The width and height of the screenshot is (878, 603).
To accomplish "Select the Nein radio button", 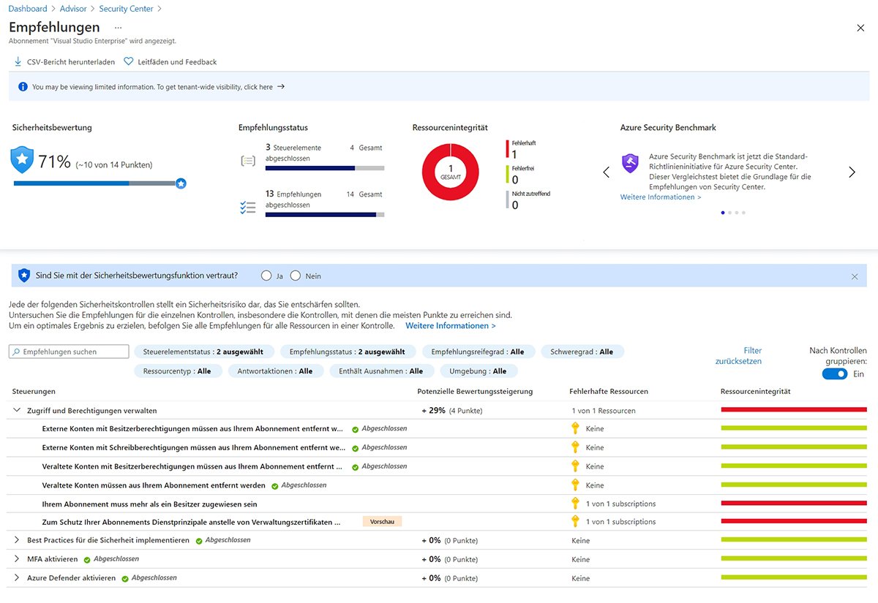I will (296, 276).
